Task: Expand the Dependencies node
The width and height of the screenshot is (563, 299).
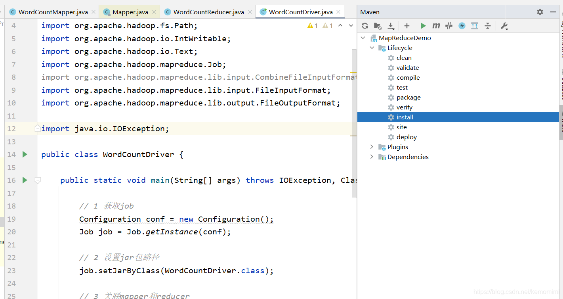Action: (x=372, y=157)
